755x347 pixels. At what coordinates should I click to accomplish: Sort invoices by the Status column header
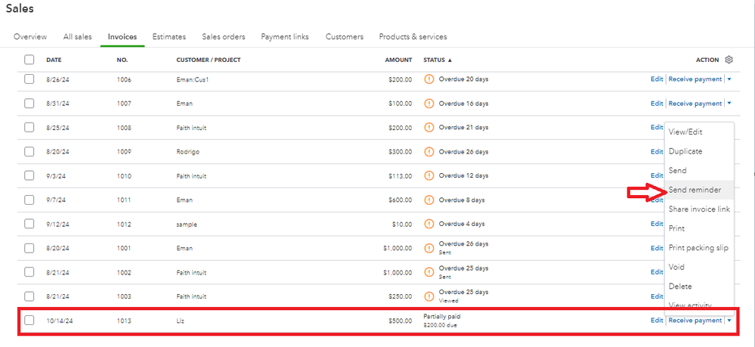tap(438, 60)
